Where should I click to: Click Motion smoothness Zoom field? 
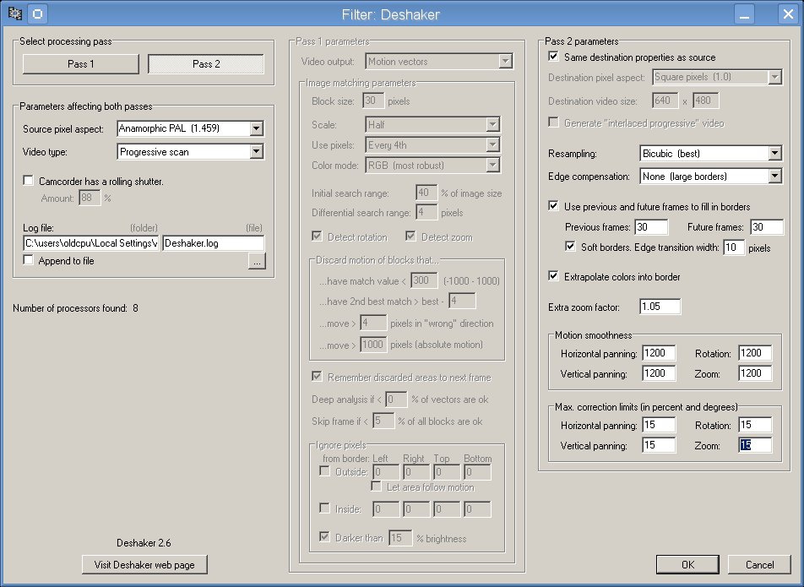click(755, 373)
